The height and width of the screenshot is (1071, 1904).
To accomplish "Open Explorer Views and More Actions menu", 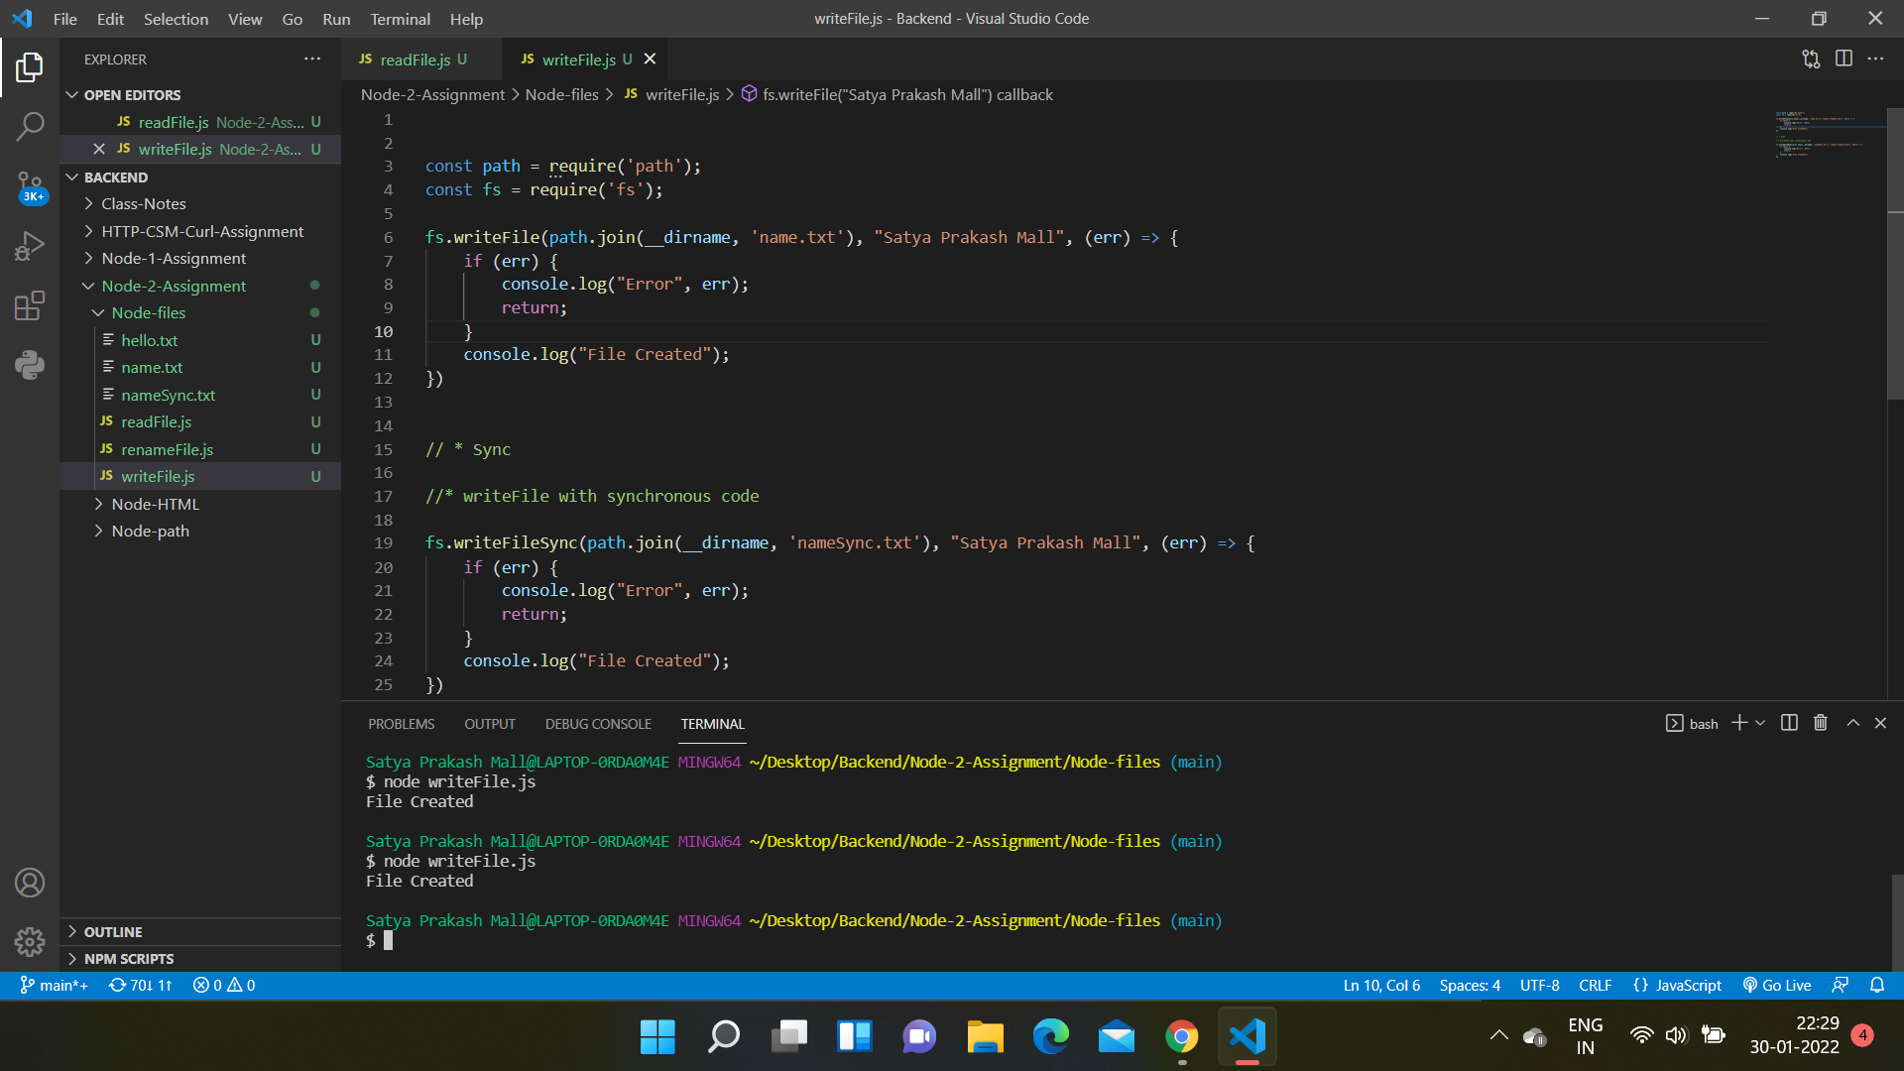I will 312,59.
